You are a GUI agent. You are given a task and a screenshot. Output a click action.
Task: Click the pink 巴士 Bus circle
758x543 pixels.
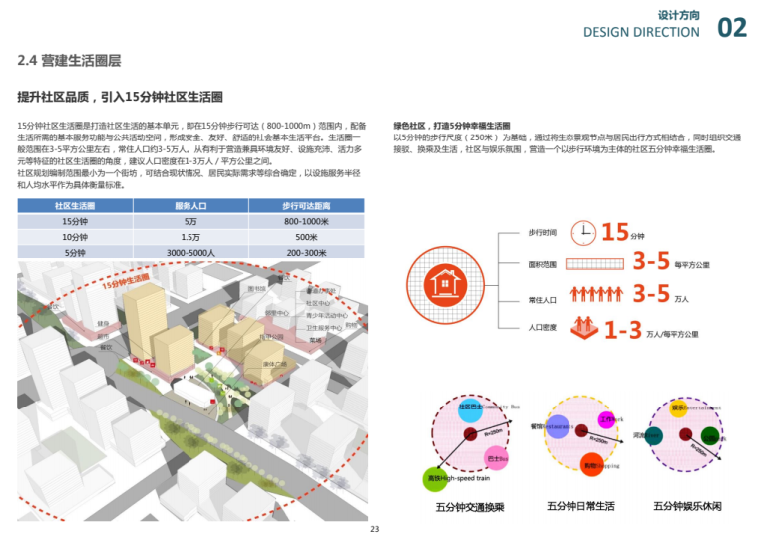tap(496, 458)
